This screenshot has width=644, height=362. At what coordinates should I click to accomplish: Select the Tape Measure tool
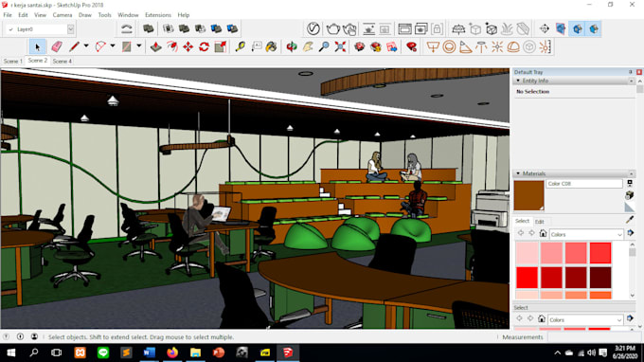coord(241,46)
